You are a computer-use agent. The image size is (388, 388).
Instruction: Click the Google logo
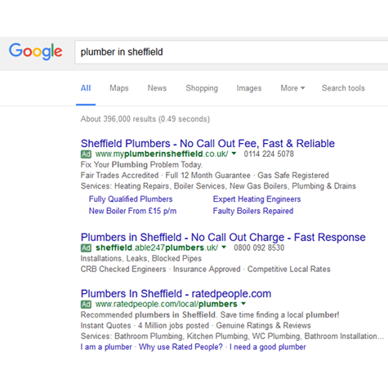click(x=36, y=51)
